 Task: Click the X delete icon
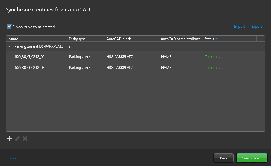[x=25, y=139]
